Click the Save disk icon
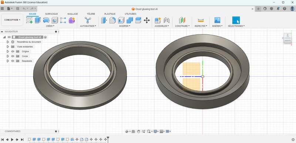296x143 pixels. (18, 8)
